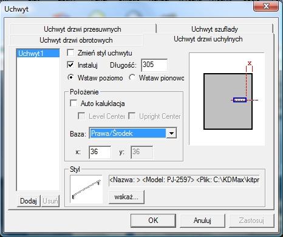Click the Usuń button
The image size is (283, 237).
pyautogui.click(x=50, y=201)
